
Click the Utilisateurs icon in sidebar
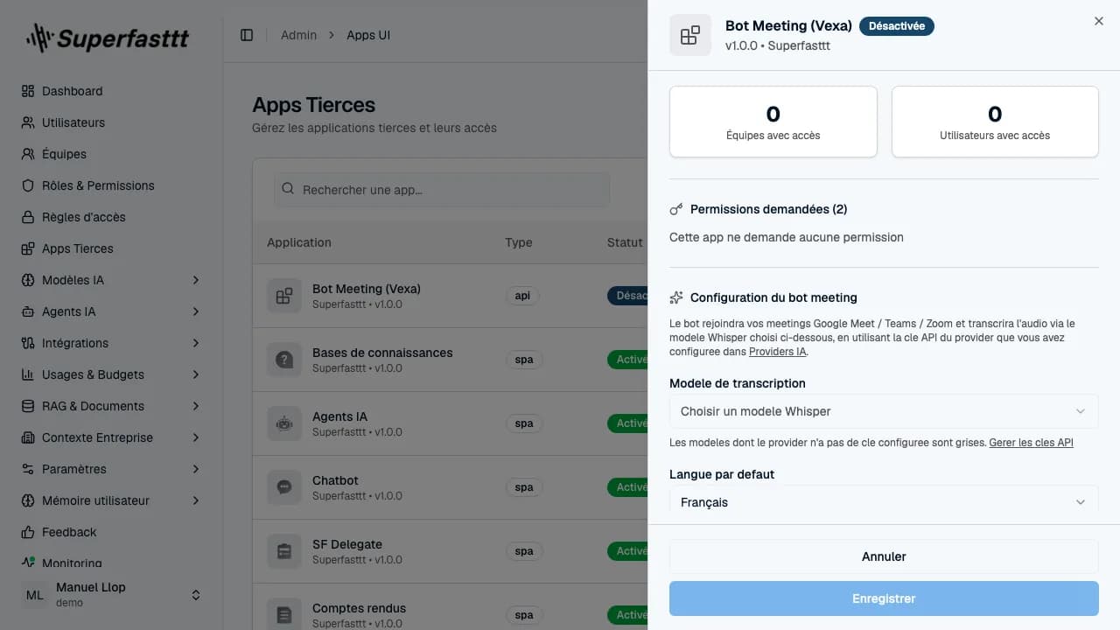[28, 122]
